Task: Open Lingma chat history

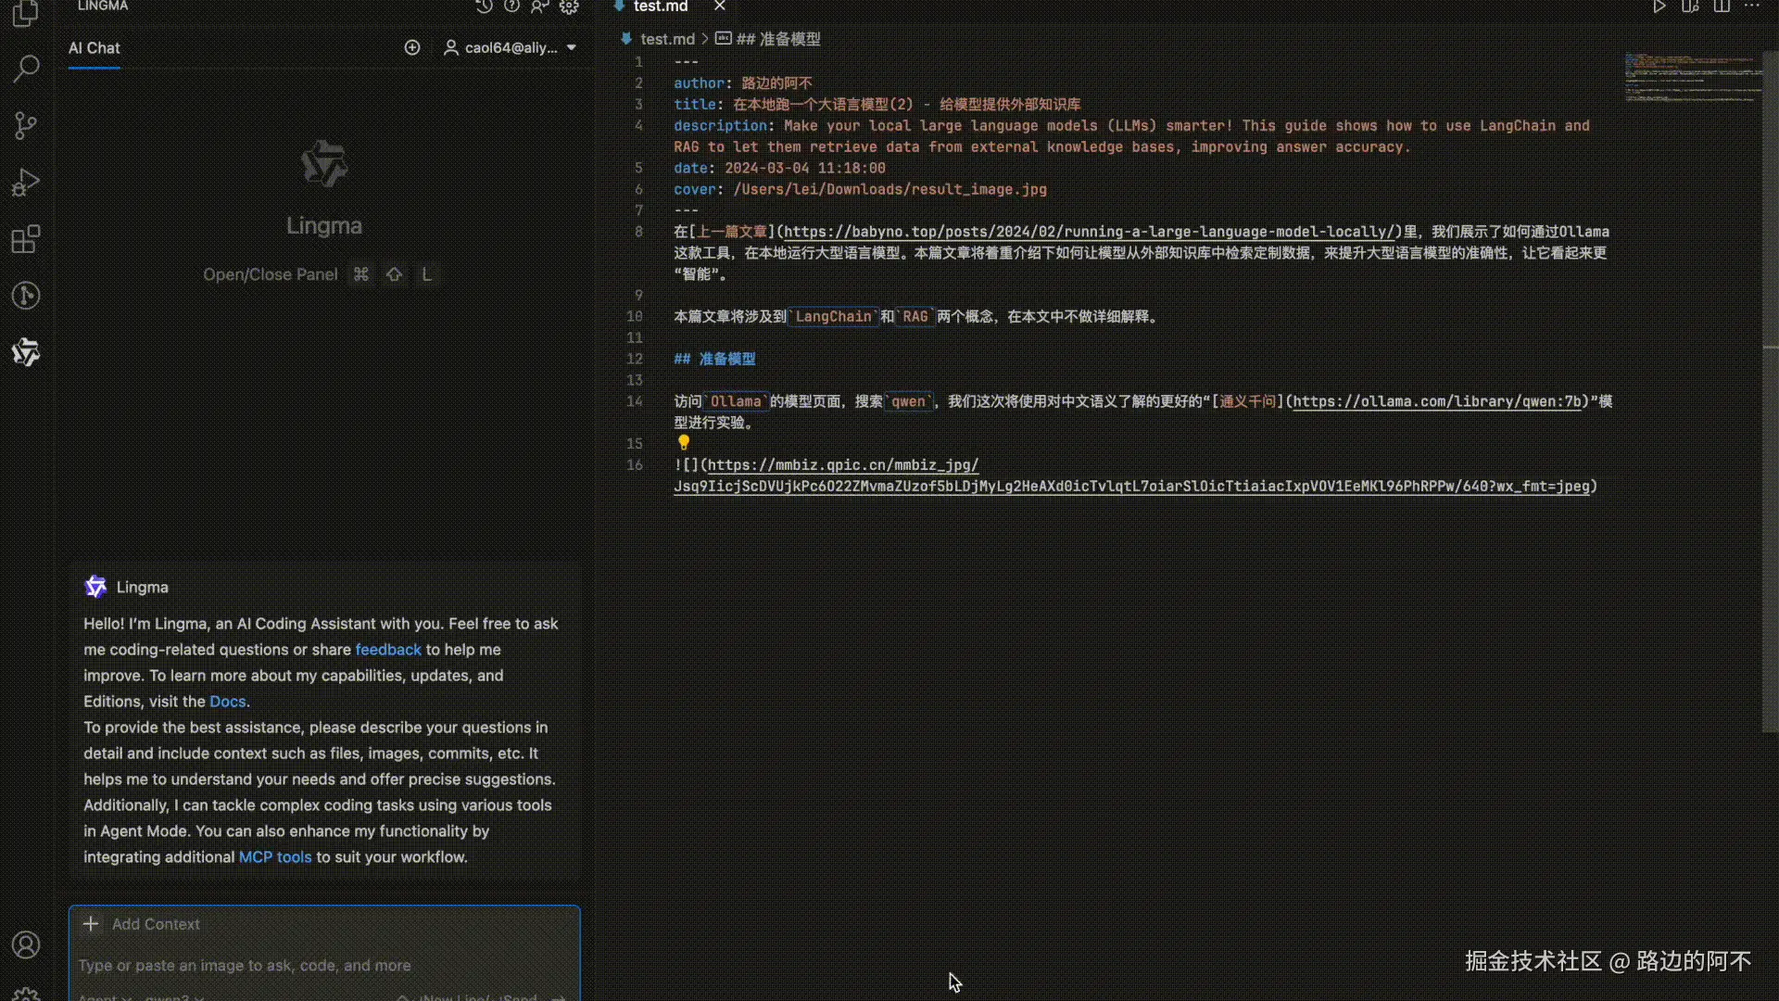Action: pos(484,6)
